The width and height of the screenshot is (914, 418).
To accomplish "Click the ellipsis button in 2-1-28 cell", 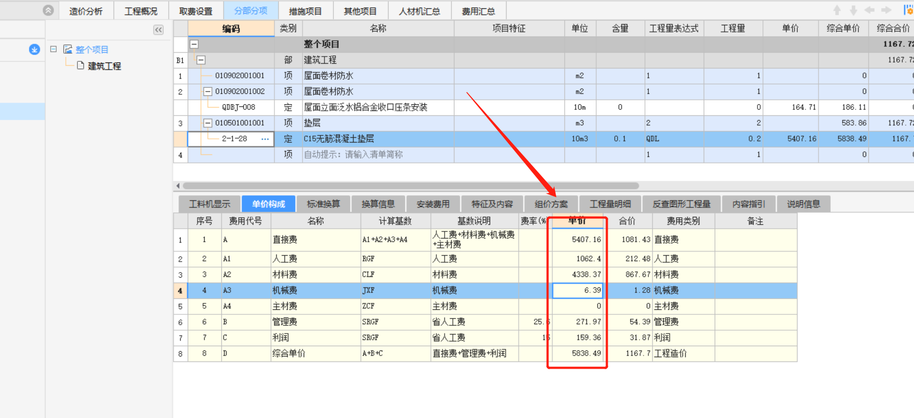I will 265,139.
